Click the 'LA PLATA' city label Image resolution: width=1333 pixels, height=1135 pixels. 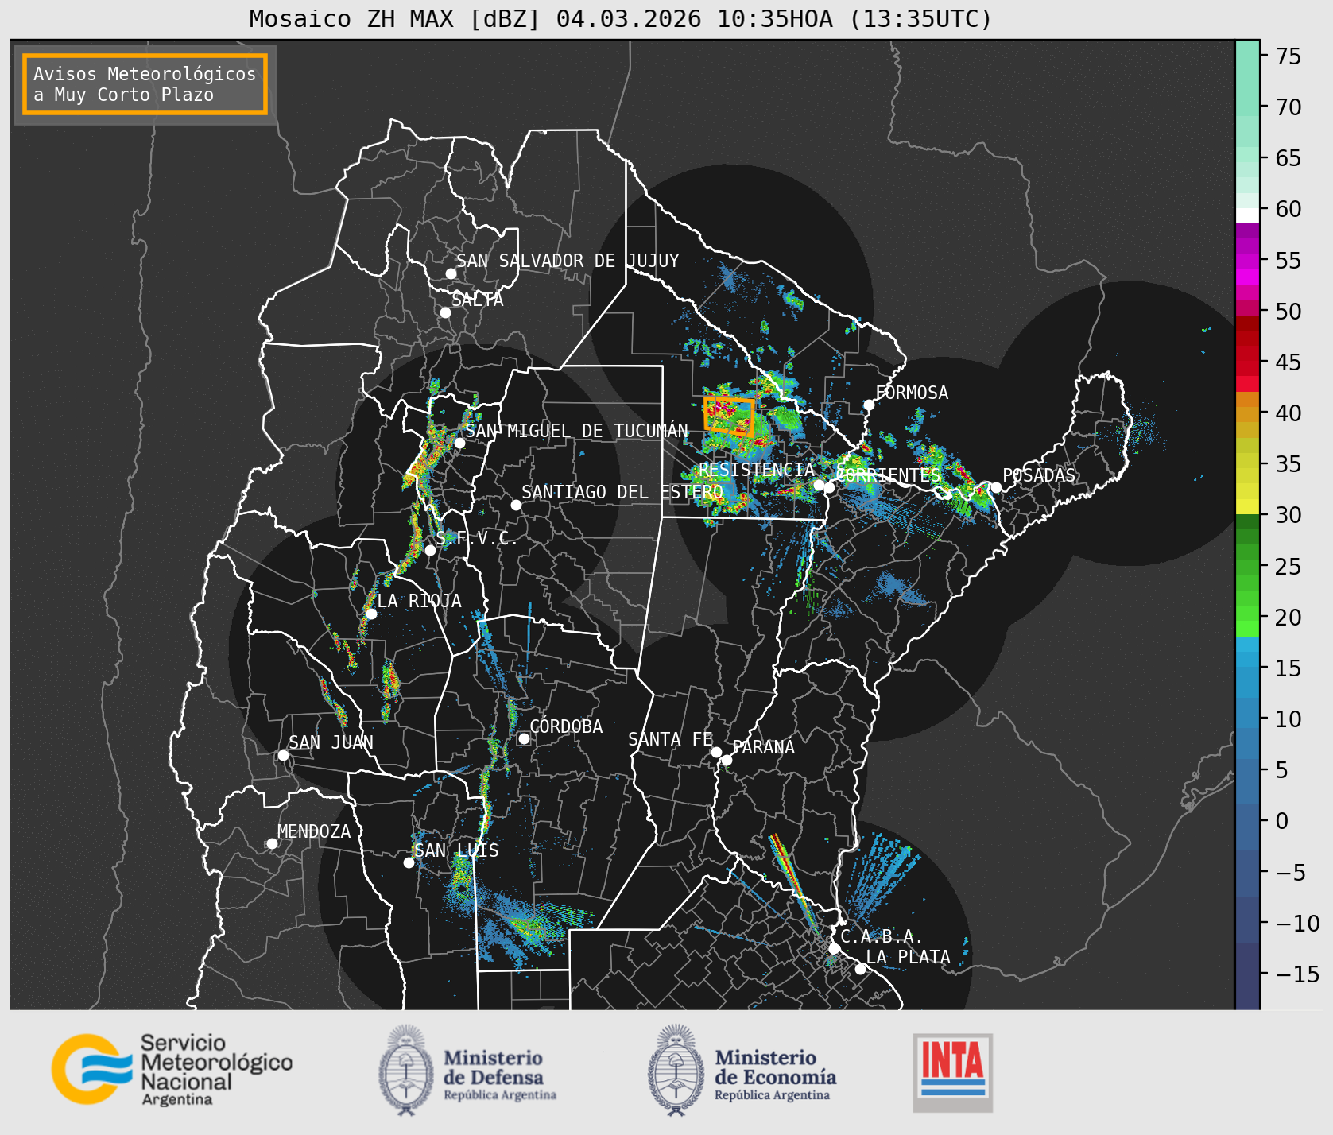point(908,957)
